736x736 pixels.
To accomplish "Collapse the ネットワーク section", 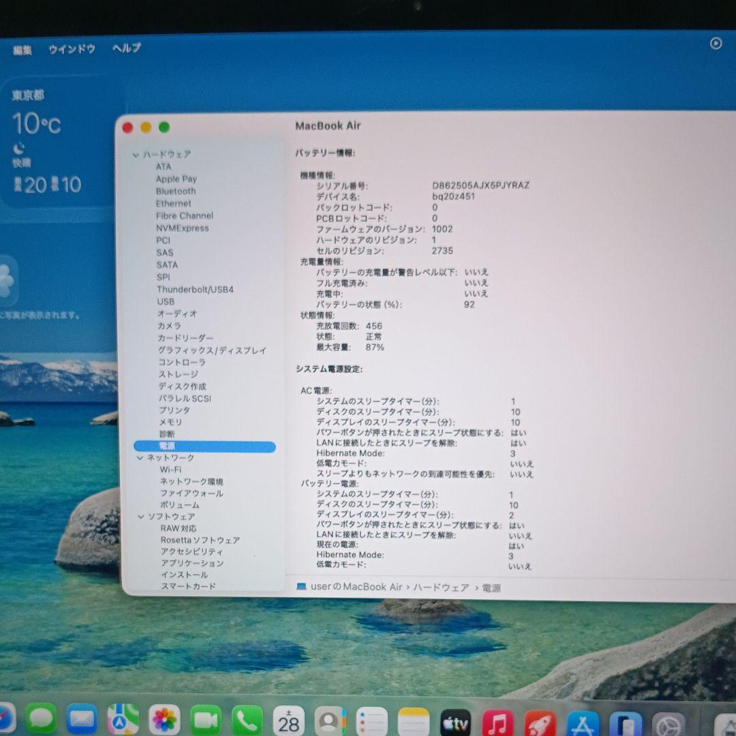I will click(140, 458).
